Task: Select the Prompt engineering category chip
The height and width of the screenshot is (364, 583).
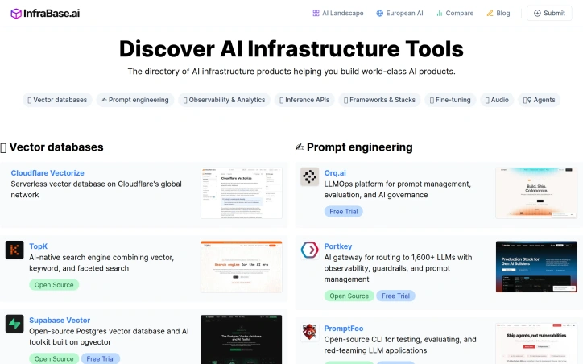Action: (x=135, y=100)
